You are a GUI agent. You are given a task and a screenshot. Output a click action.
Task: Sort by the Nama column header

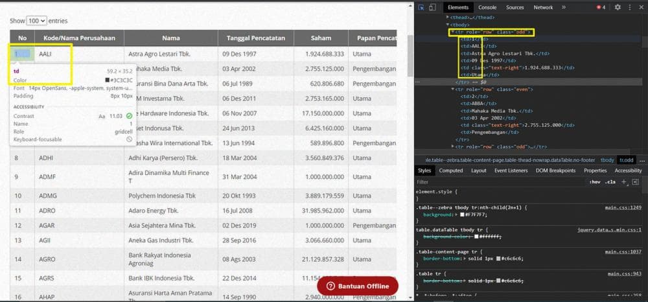coord(170,38)
